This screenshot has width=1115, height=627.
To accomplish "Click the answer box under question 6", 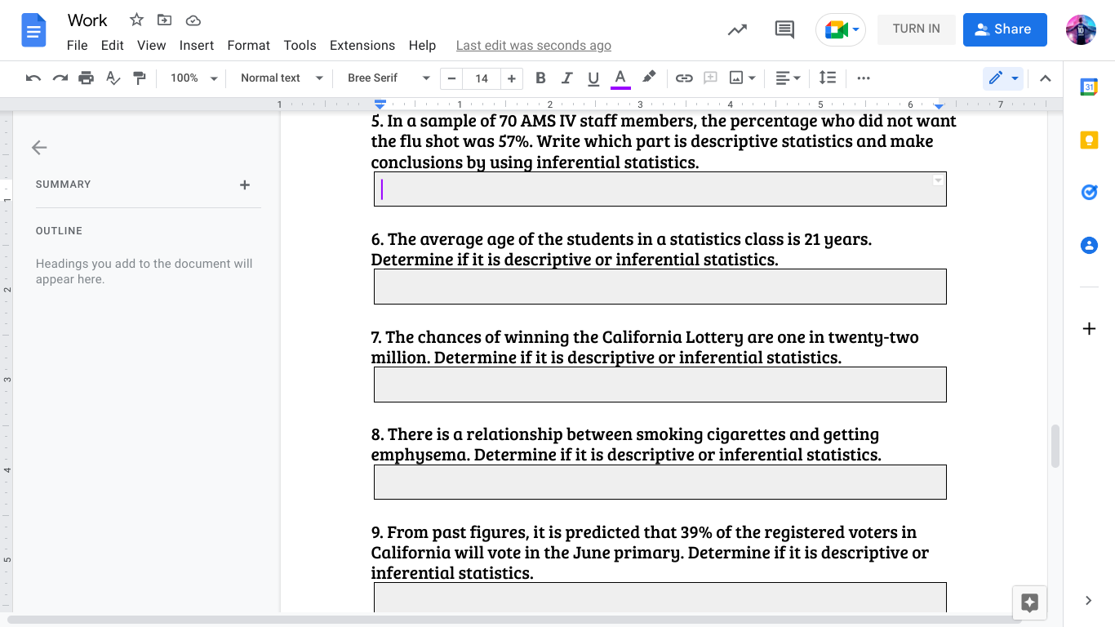I will [660, 287].
